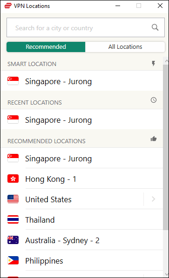This screenshot has height=278, width=169.
Task: Click the ExpressVPN logo in title bar
Action: (x=8, y=6)
